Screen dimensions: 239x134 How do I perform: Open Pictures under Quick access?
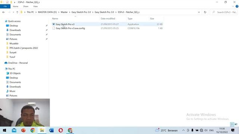click(13, 39)
